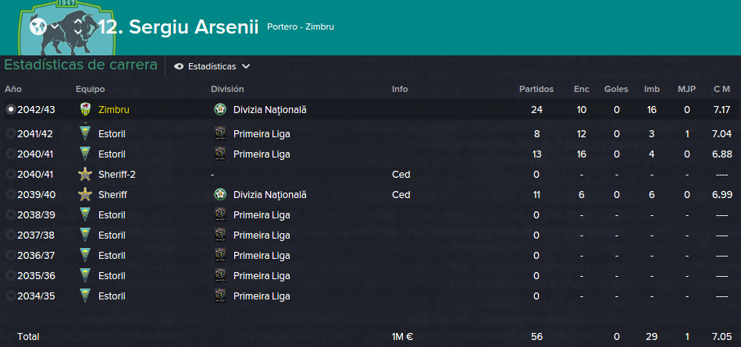The width and height of the screenshot is (741, 347).
Task: Click the Divizia Națională logo in 2042/43 row
Action: pyautogui.click(x=219, y=109)
